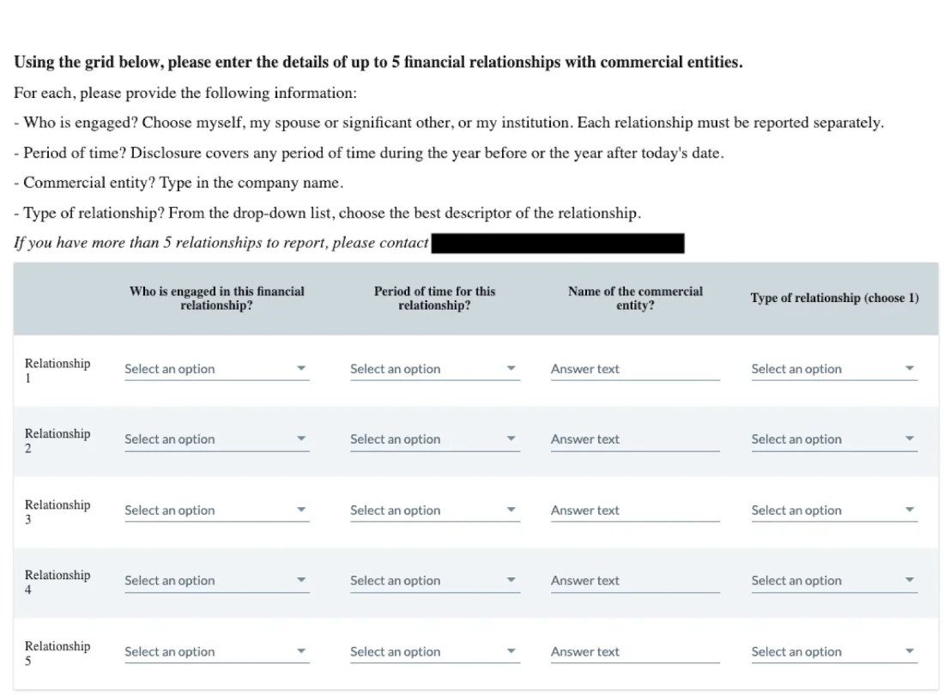Click the 'Type of relationship' column header
This screenshot has width=944, height=695.
(x=833, y=298)
